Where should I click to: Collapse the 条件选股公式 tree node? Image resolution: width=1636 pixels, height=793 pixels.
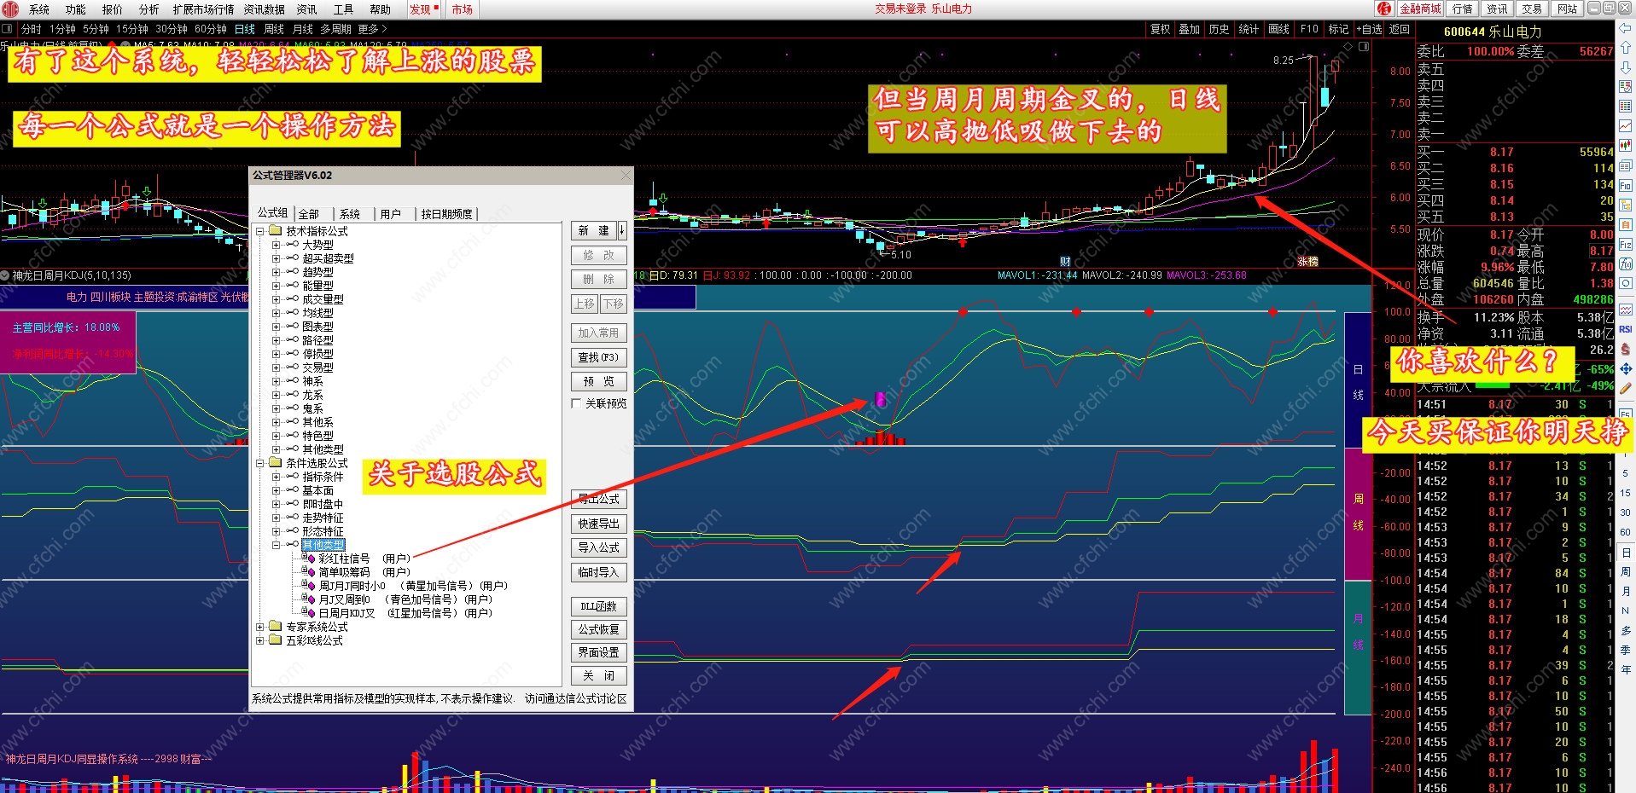coord(260,463)
